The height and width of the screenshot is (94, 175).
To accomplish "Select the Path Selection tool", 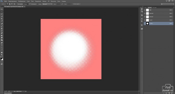I will (x=2, y=48).
